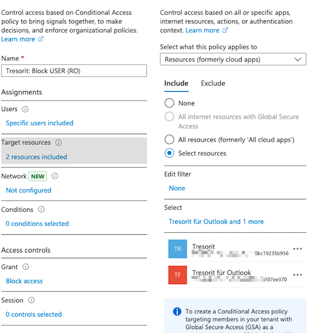Screen dimensions: 336x333
Task: Select All resources (formerly 'All cloud apps')
Action: 169,139
